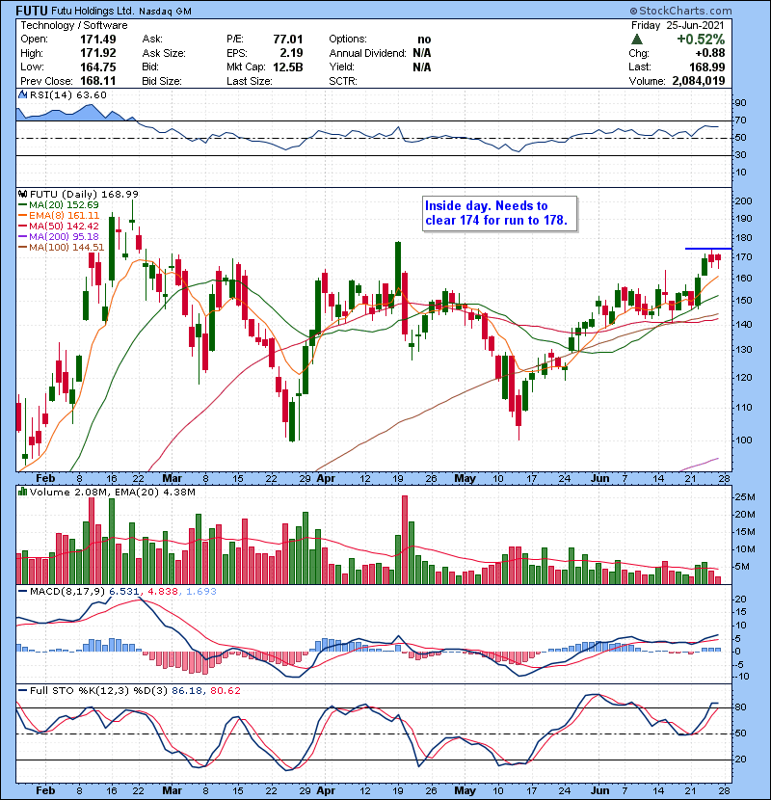Click the volume bars icon before Volume 2.08M
The width and height of the screenshot is (771, 800).
pos(22,492)
